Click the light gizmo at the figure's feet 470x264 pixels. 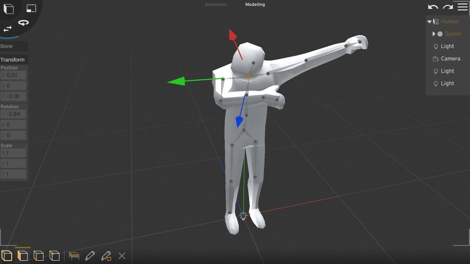243,215
